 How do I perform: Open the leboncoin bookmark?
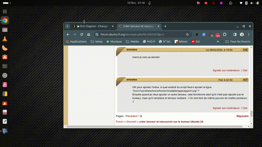(x=181, y=41)
